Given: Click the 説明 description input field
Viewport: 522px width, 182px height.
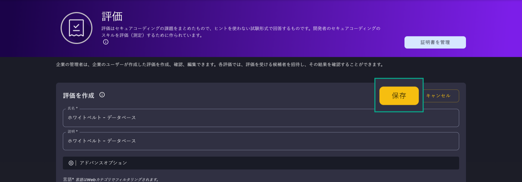Looking at the screenshot, I should (261, 141).
